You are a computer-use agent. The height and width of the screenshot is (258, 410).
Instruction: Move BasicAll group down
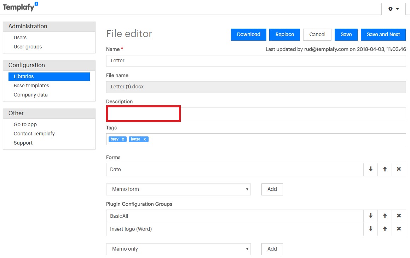[370, 216]
